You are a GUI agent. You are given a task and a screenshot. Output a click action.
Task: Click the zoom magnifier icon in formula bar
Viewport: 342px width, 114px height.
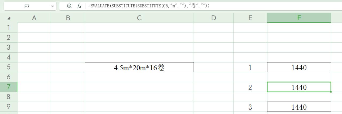pos(69,6)
